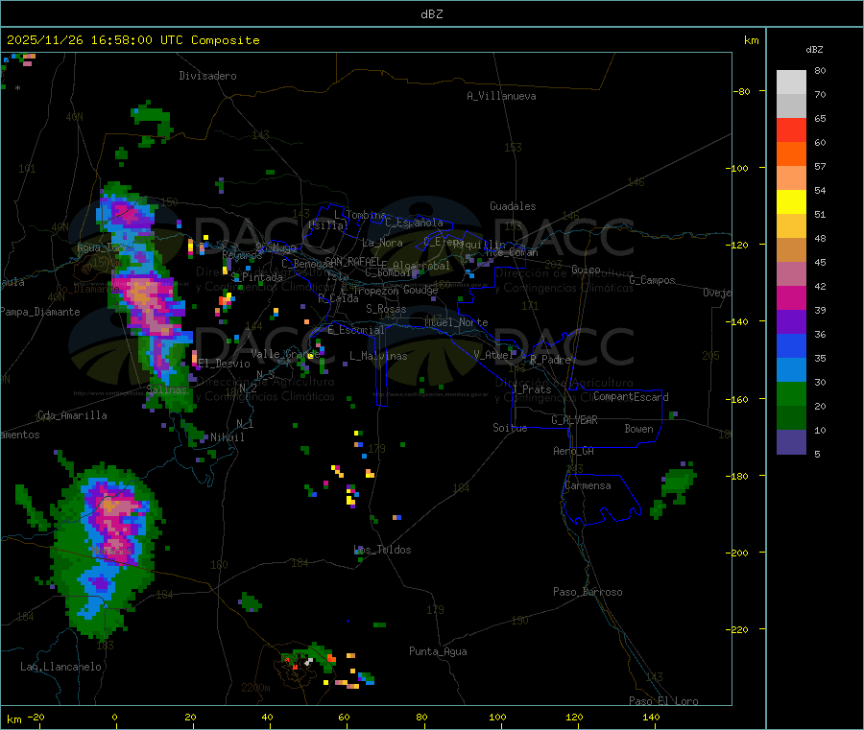Click the Lag.Llancanelo map label
Viewport: 864px width, 730px height.
(x=61, y=667)
